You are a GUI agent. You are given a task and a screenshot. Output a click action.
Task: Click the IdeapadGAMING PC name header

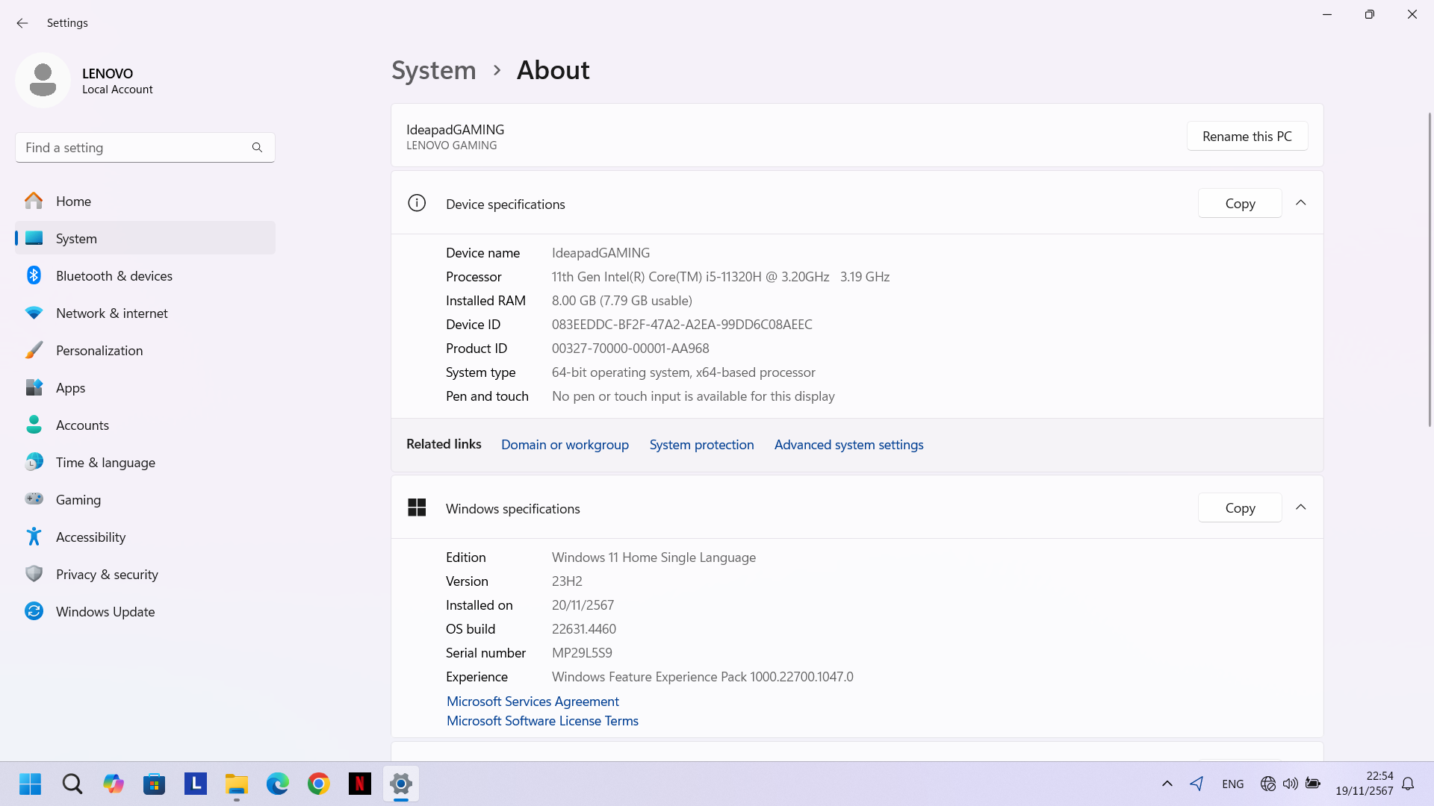coord(455,129)
